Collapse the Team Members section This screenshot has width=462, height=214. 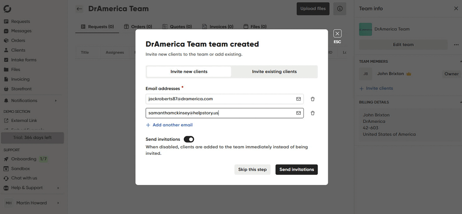460,61
